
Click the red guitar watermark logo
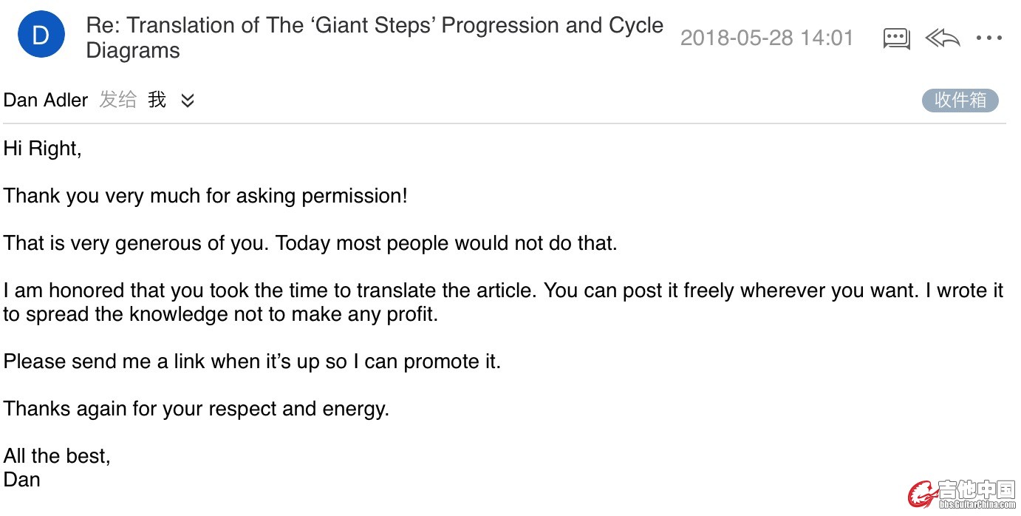click(921, 495)
